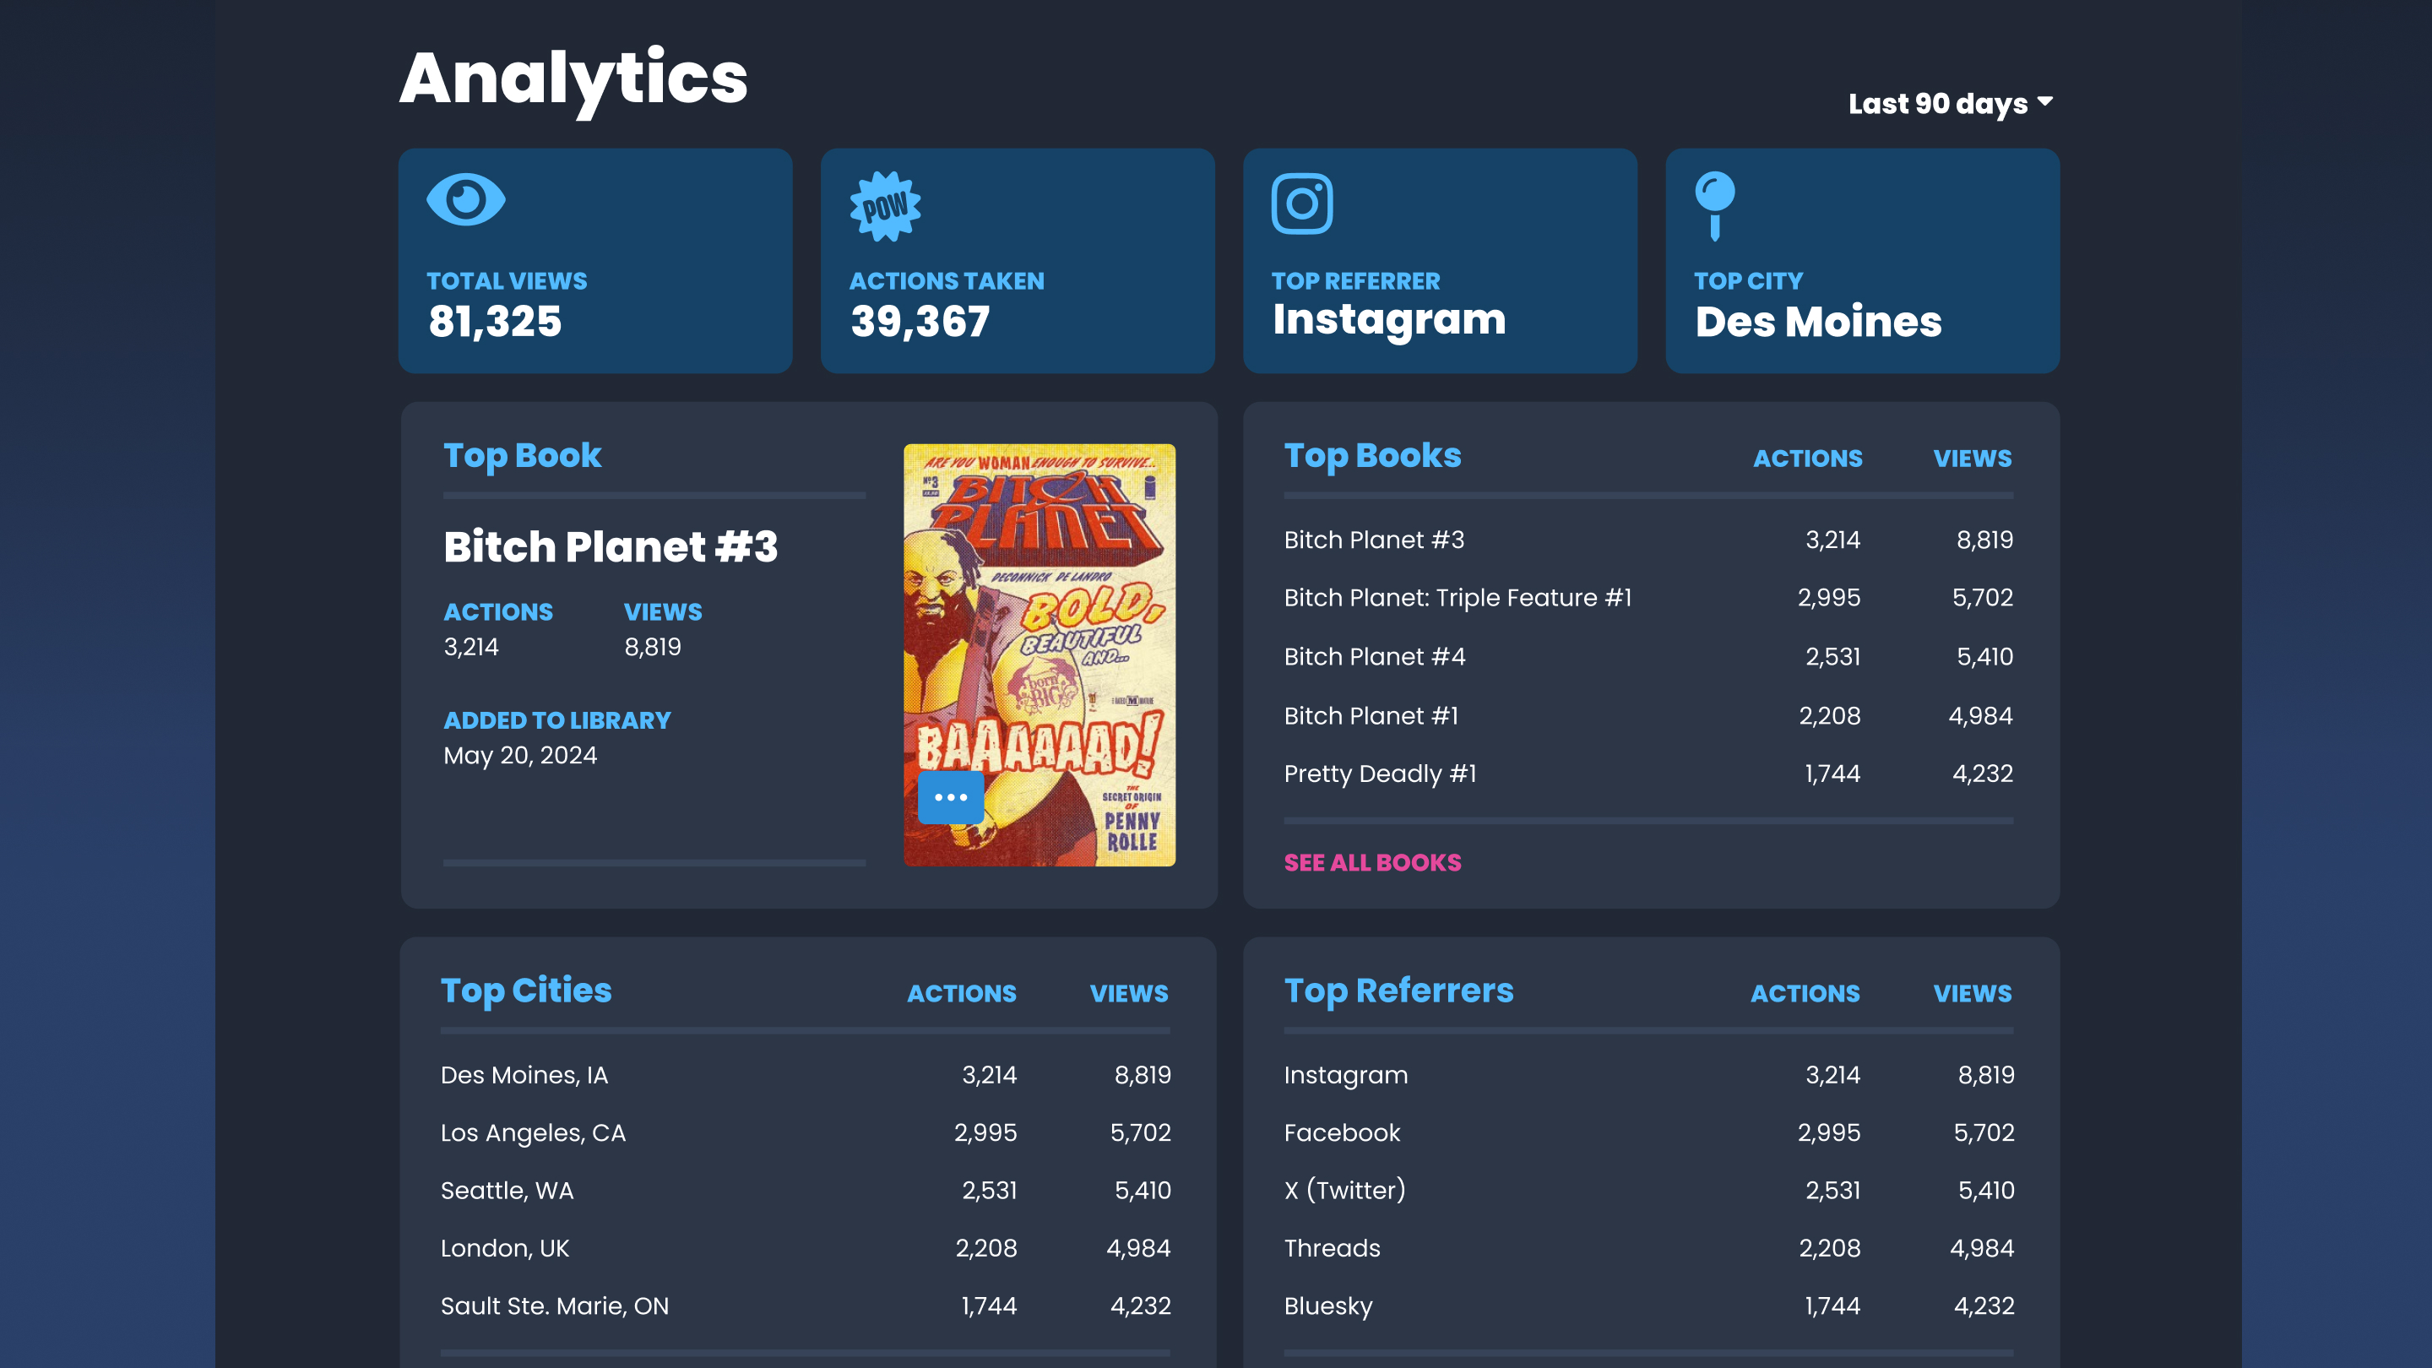Select Facebook in Top Referrers
This screenshot has width=2432, height=1368.
[x=1648, y=1133]
